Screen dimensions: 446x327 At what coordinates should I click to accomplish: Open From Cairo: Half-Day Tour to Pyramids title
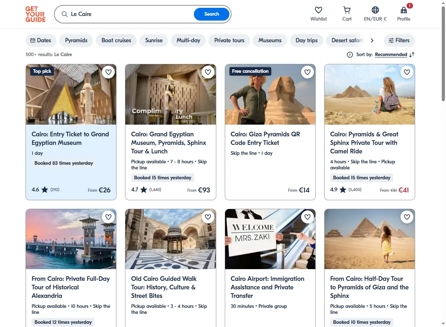[x=369, y=287]
